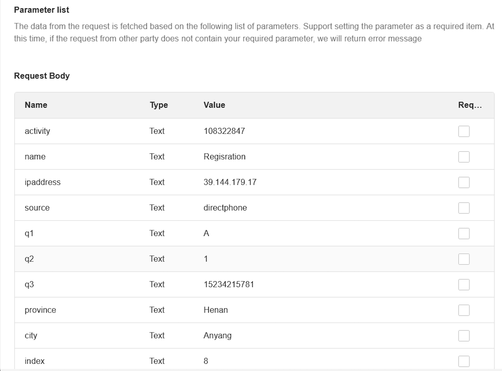
Task: Check the province required checkbox
Action: tap(464, 310)
